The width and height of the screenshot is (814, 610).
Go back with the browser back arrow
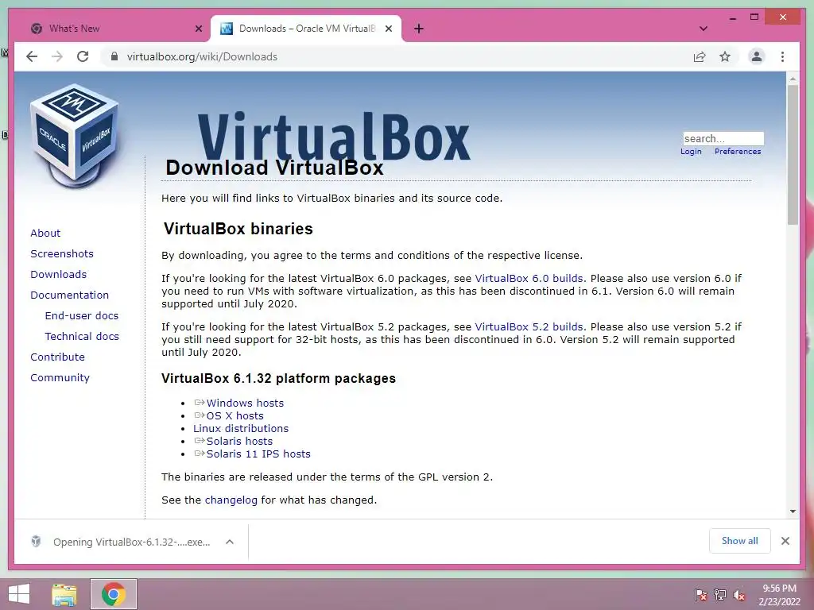(x=32, y=56)
